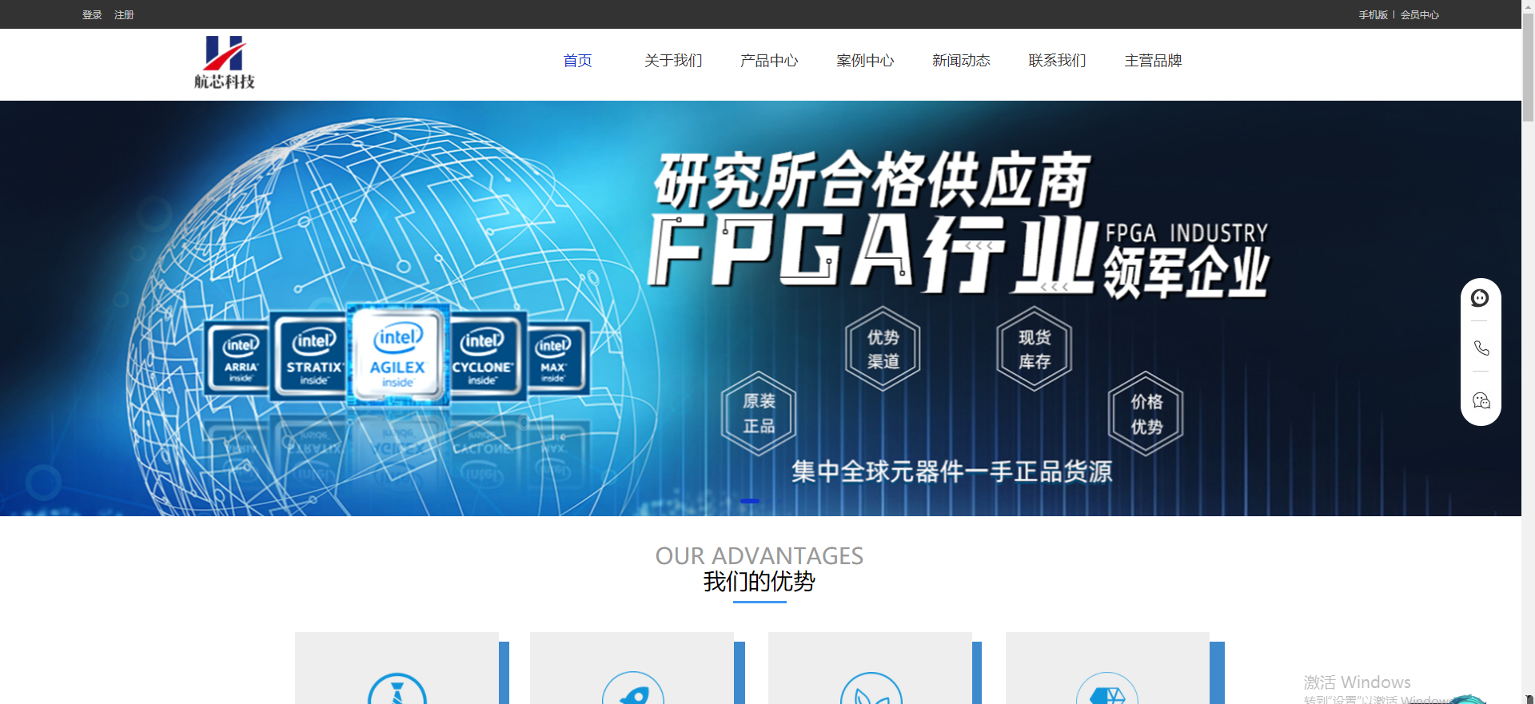Image resolution: width=1535 pixels, height=704 pixels.
Task: Click the page vertical scrollbar thumb
Action: coord(1528,68)
